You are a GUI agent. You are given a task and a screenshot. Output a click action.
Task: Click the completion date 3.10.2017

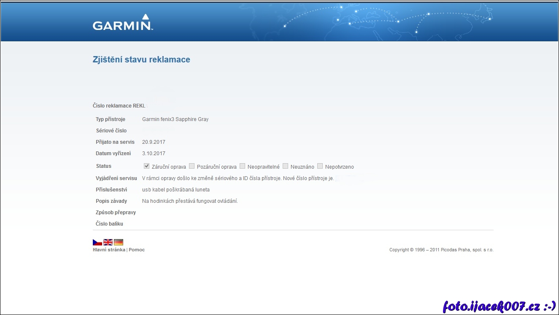[x=154, y=153]
